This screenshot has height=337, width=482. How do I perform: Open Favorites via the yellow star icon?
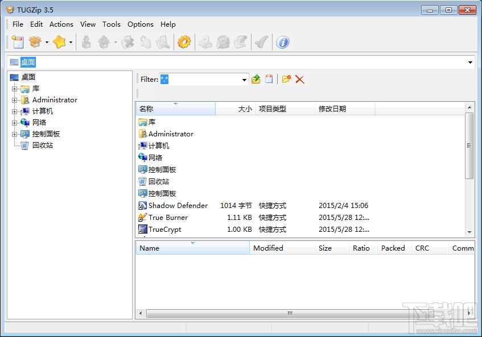pyautogui.click(x=59, y=42)
